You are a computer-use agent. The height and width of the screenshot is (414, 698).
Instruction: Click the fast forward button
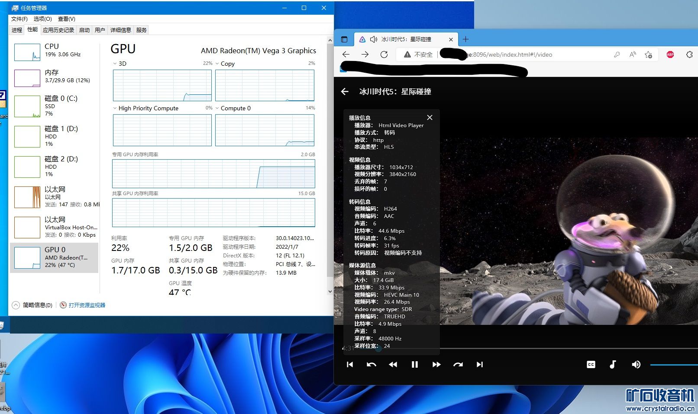[436, 365]
